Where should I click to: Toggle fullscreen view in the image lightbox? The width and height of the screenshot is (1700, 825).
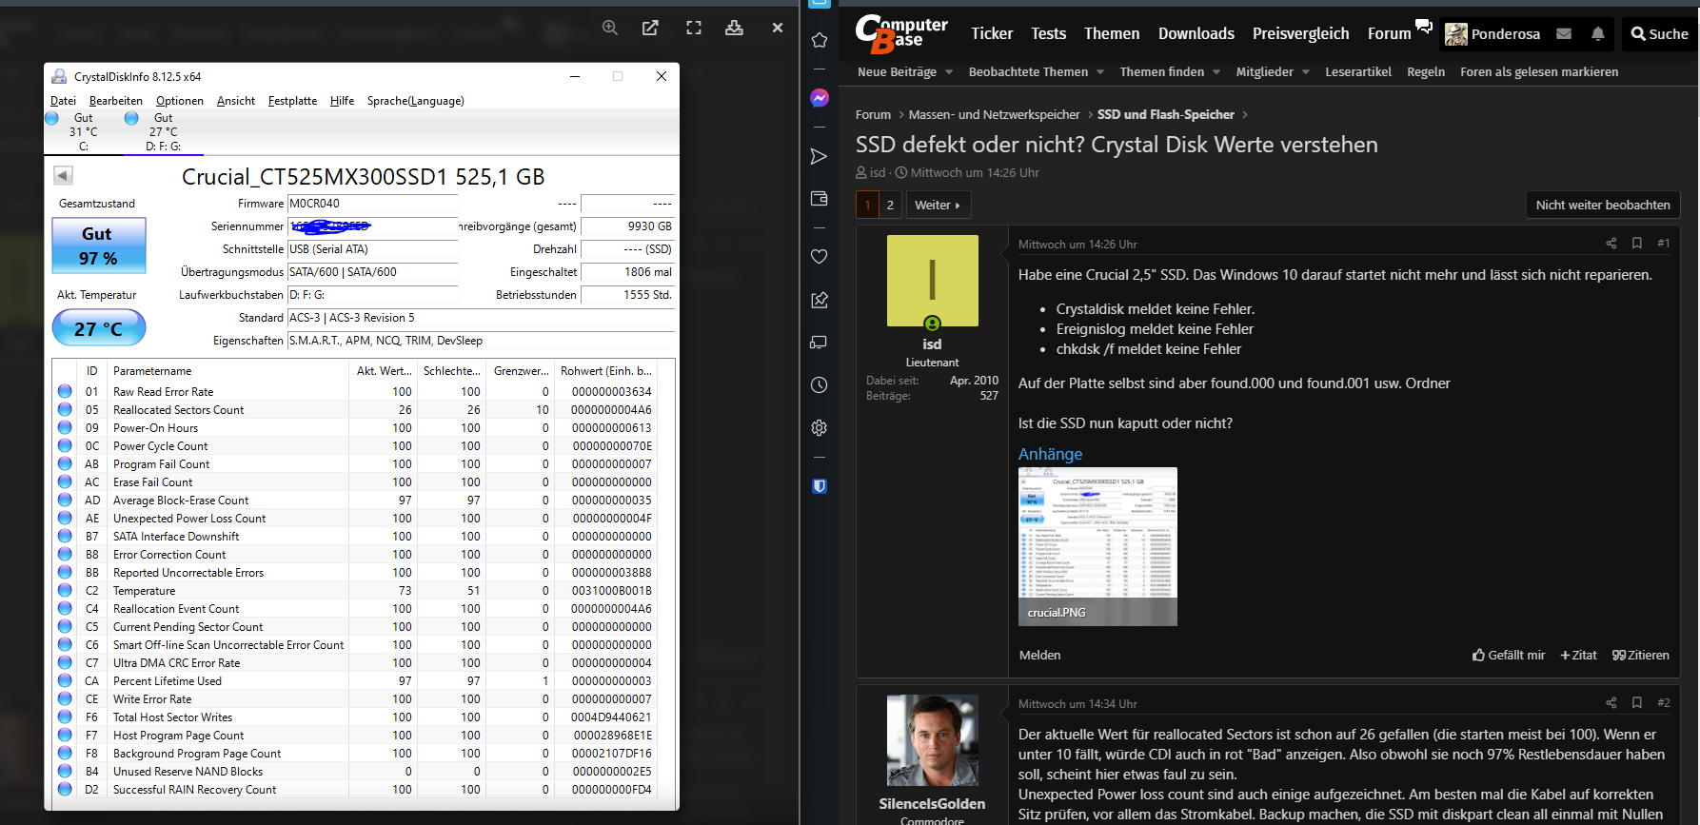pos(694,28)
